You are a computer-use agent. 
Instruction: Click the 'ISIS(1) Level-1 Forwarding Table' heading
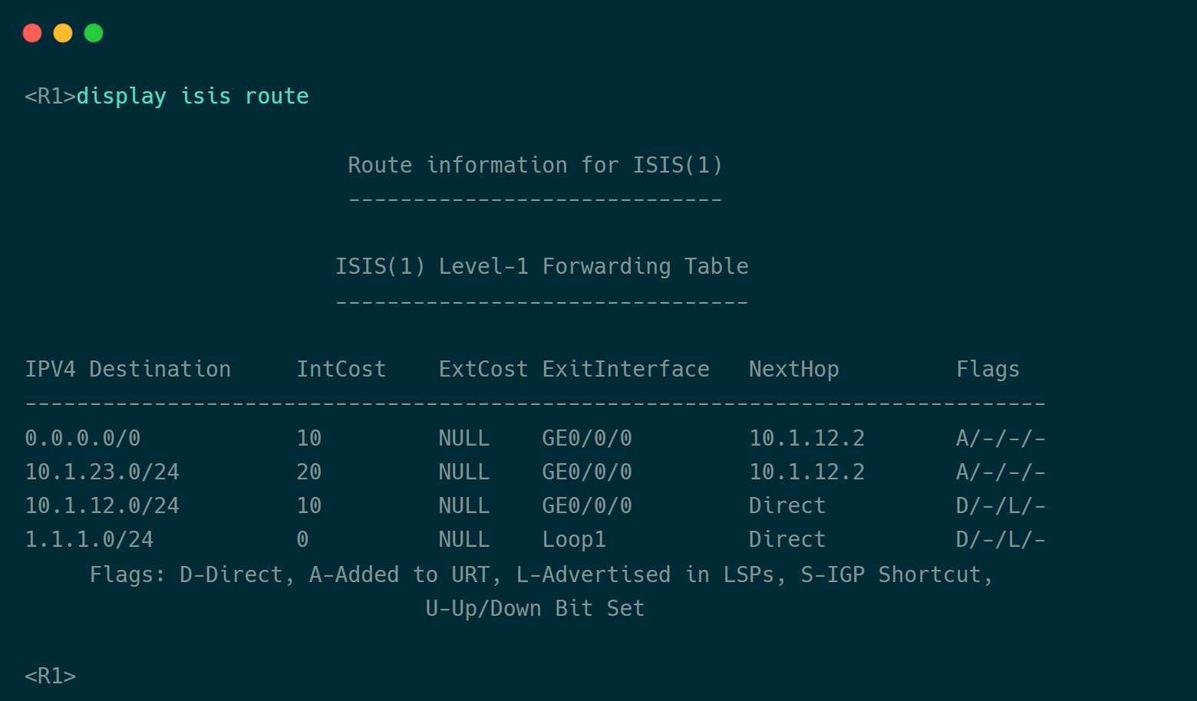pos(542,266)
